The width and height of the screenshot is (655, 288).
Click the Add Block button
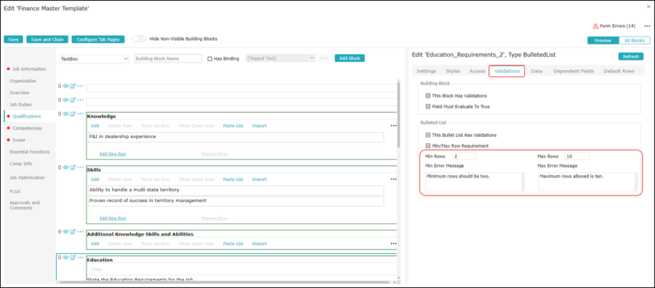(x=349, y=58)
